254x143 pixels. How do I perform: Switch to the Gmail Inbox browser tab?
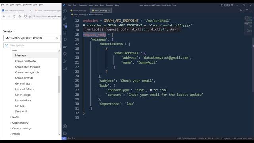[48, 10]
